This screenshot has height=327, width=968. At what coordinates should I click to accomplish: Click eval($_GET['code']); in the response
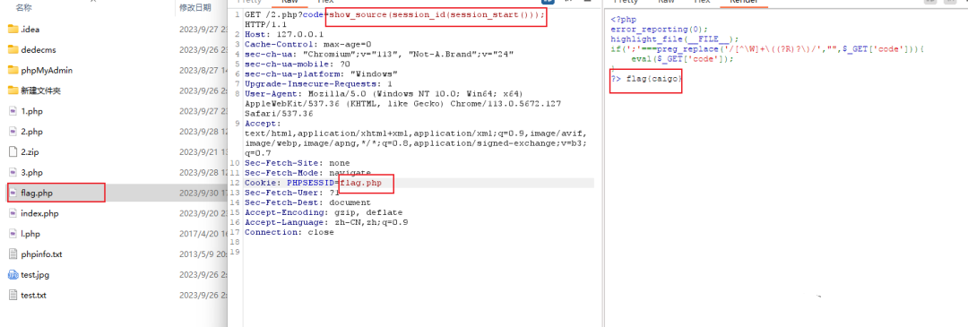coord(683,58)
